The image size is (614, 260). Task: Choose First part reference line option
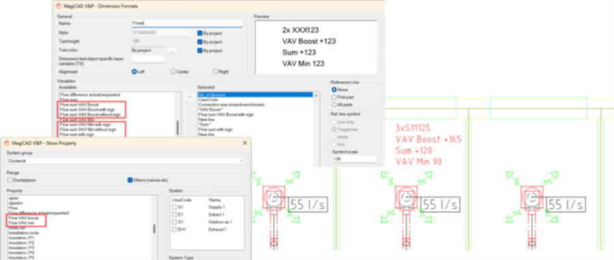click(334, 97)
